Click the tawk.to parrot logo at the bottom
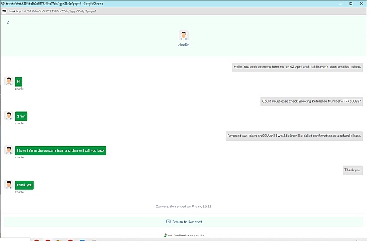371x247 pixels. (x=165, y=235)
